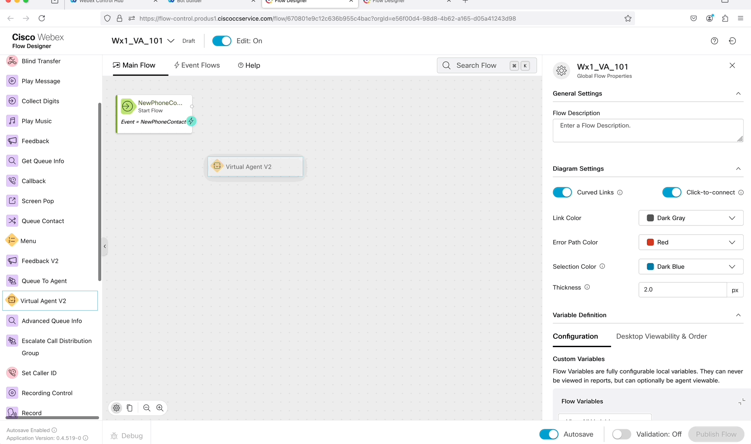
Task: Disable the Curved Links toggle
Action: pos(562,192)
